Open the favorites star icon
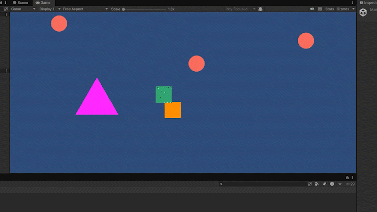Screen dimensions: 377x212 [340, 184]
